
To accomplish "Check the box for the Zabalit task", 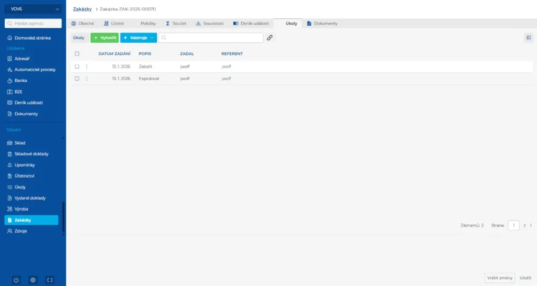I will pos(77,67).
